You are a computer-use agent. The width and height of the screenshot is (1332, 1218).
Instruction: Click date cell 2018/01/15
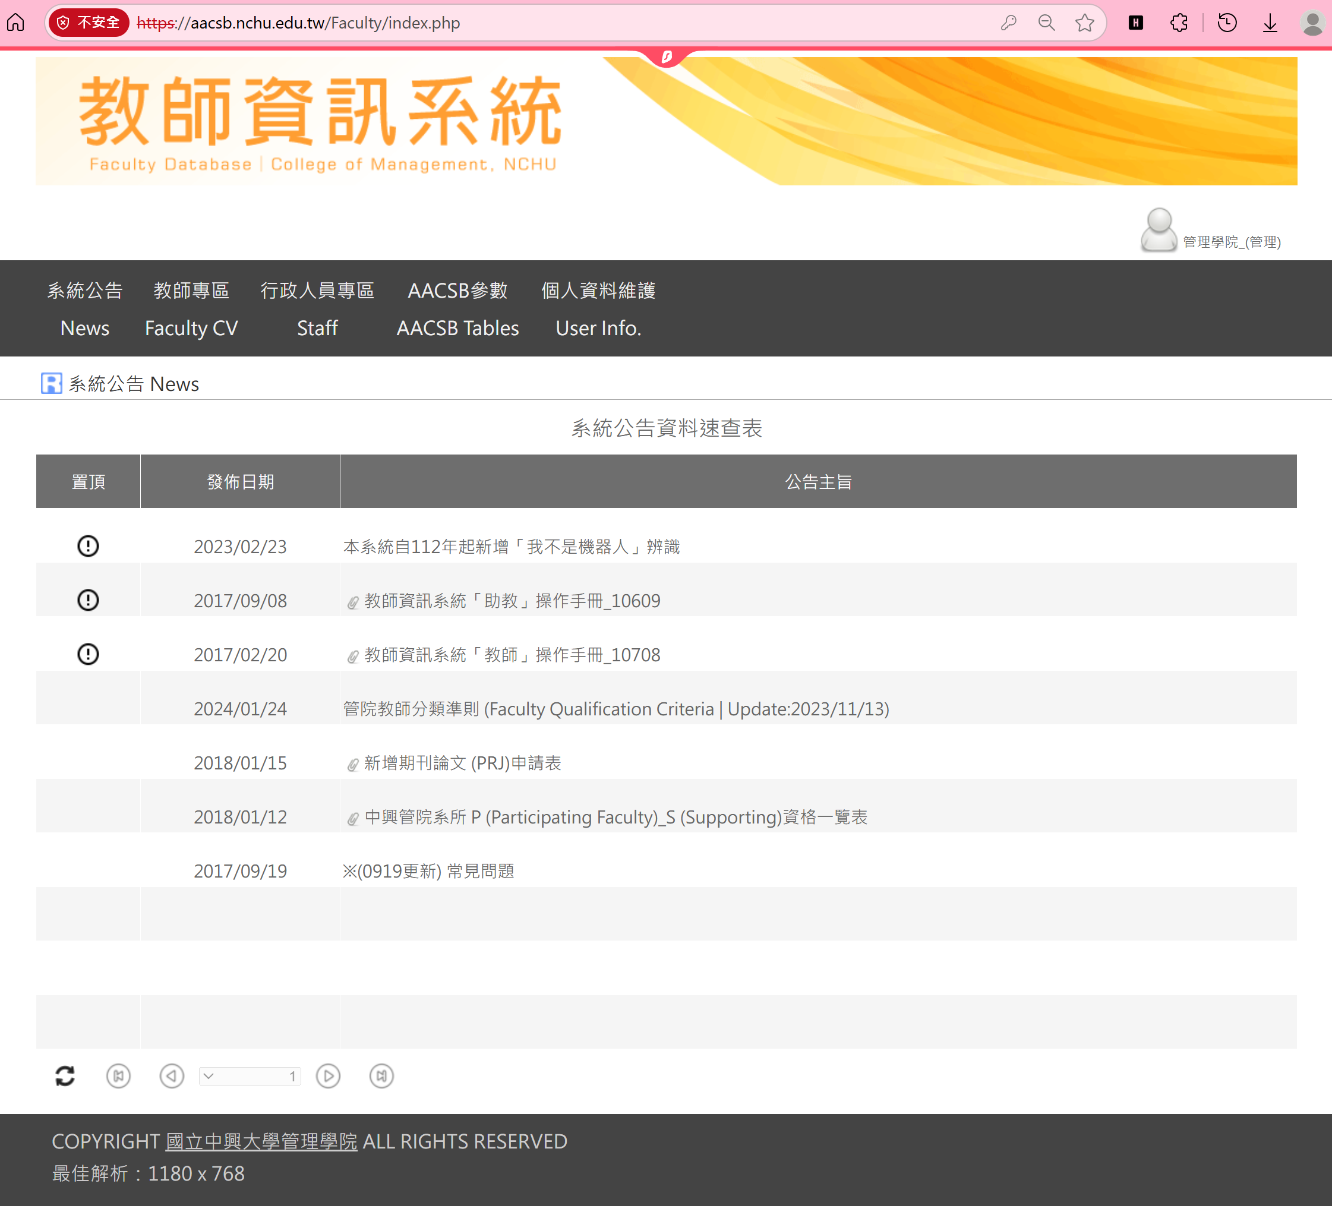[x=241, y=763]
